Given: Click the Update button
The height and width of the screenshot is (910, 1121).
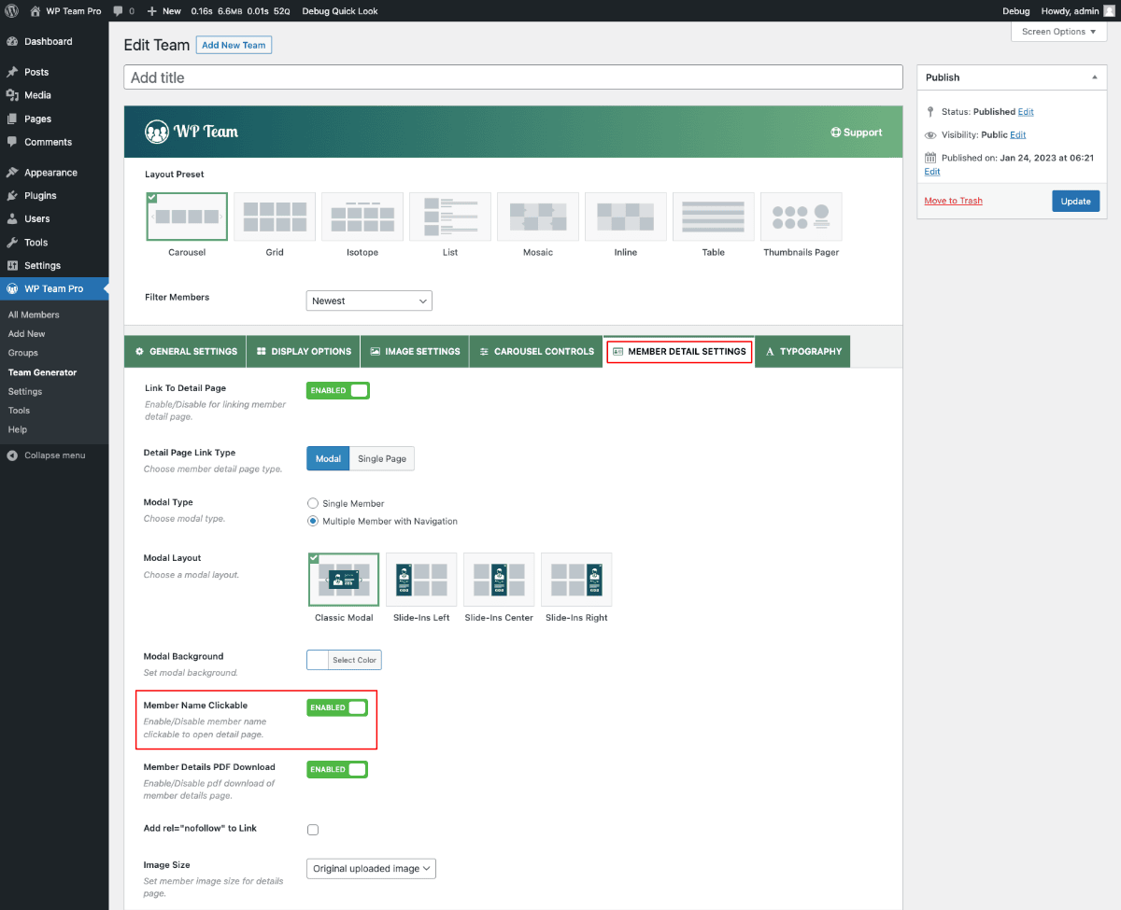Looking at the screenshot, I should click(1076, 201).
